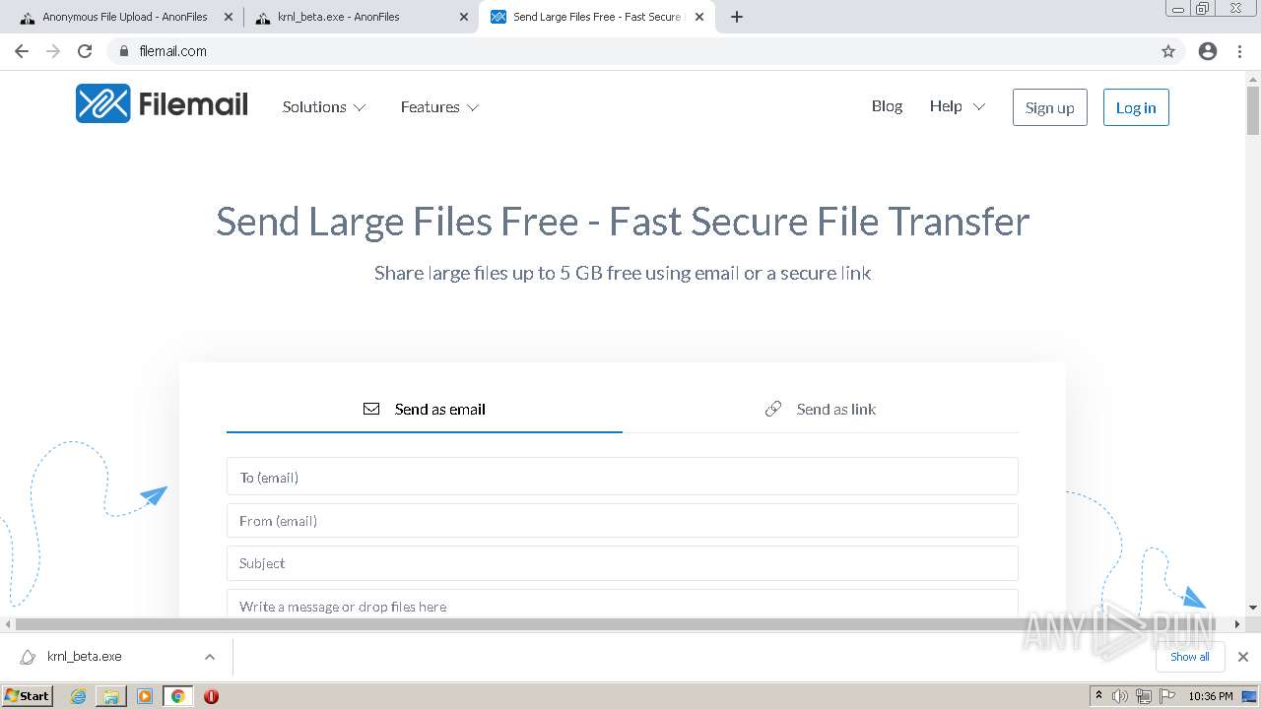Click the Log in button
This screenshot has width=1261, height=709.
point(1136,107)
